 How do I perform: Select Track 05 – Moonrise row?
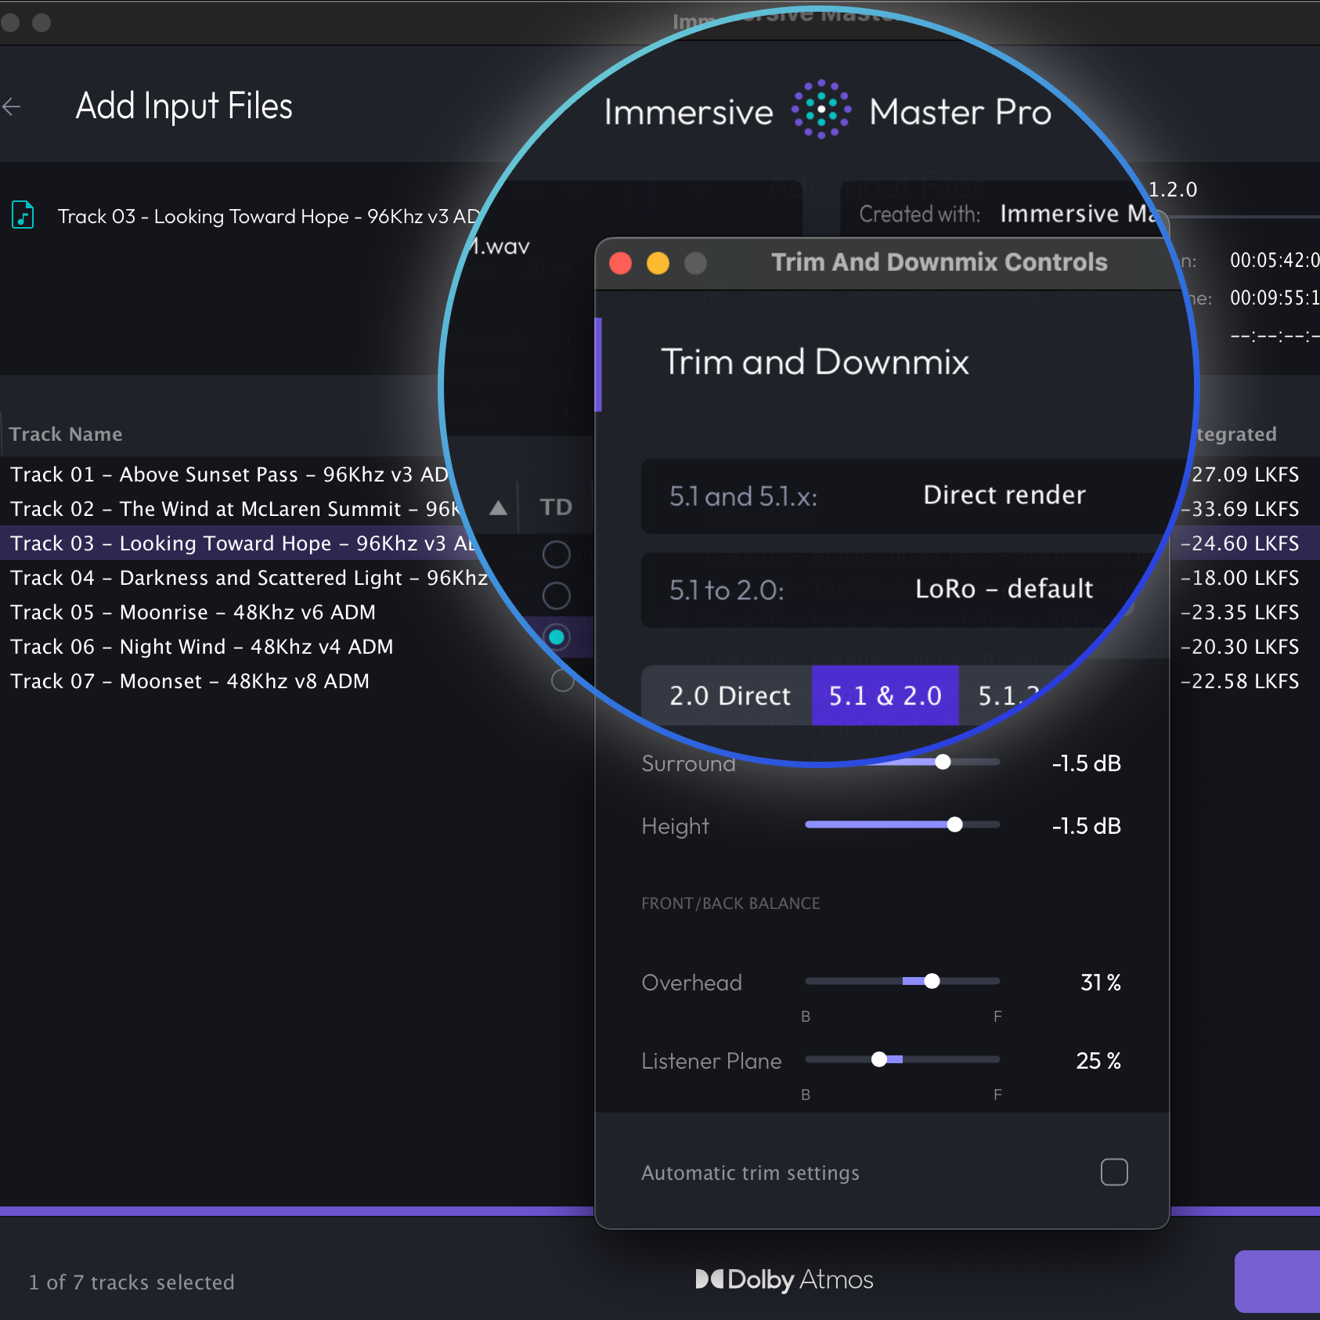coord(193,612)
